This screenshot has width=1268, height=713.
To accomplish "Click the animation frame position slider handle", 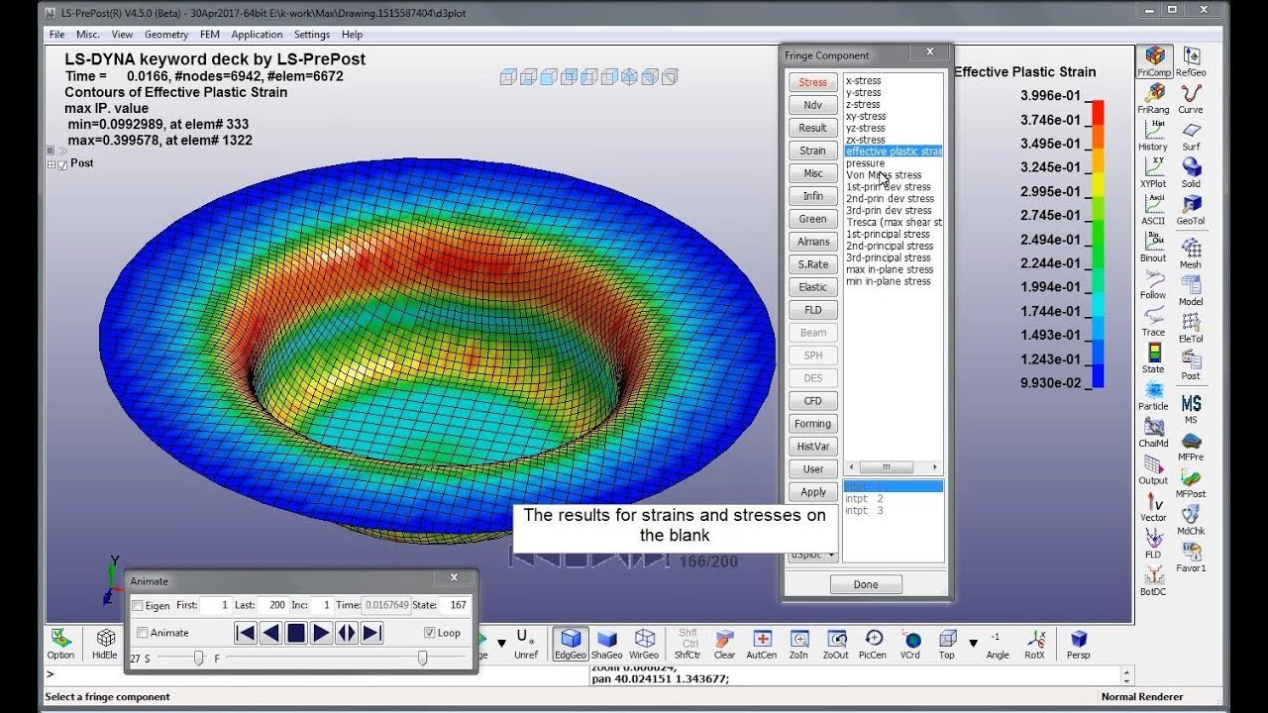I will 423,658.
